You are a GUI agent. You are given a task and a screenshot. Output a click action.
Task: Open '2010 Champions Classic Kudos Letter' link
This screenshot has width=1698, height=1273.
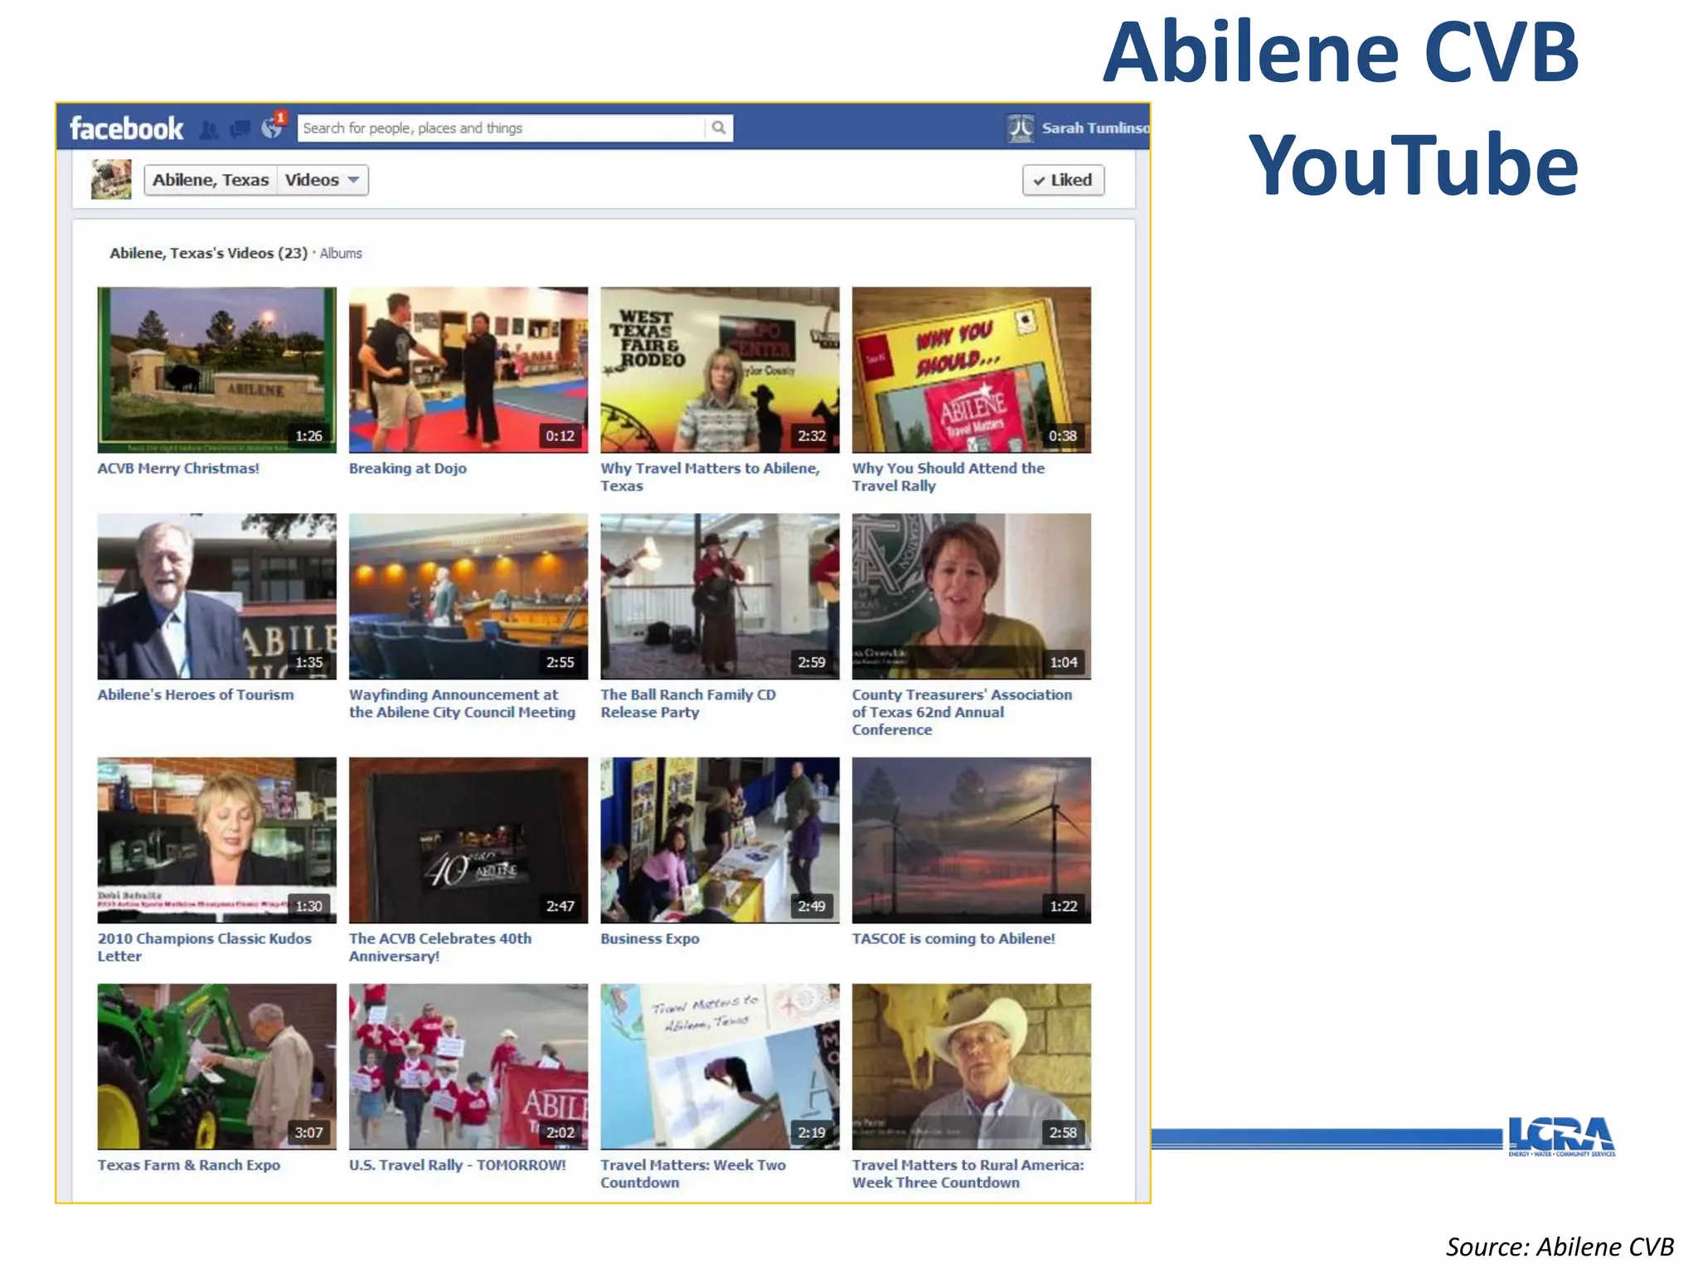point(205,947)
